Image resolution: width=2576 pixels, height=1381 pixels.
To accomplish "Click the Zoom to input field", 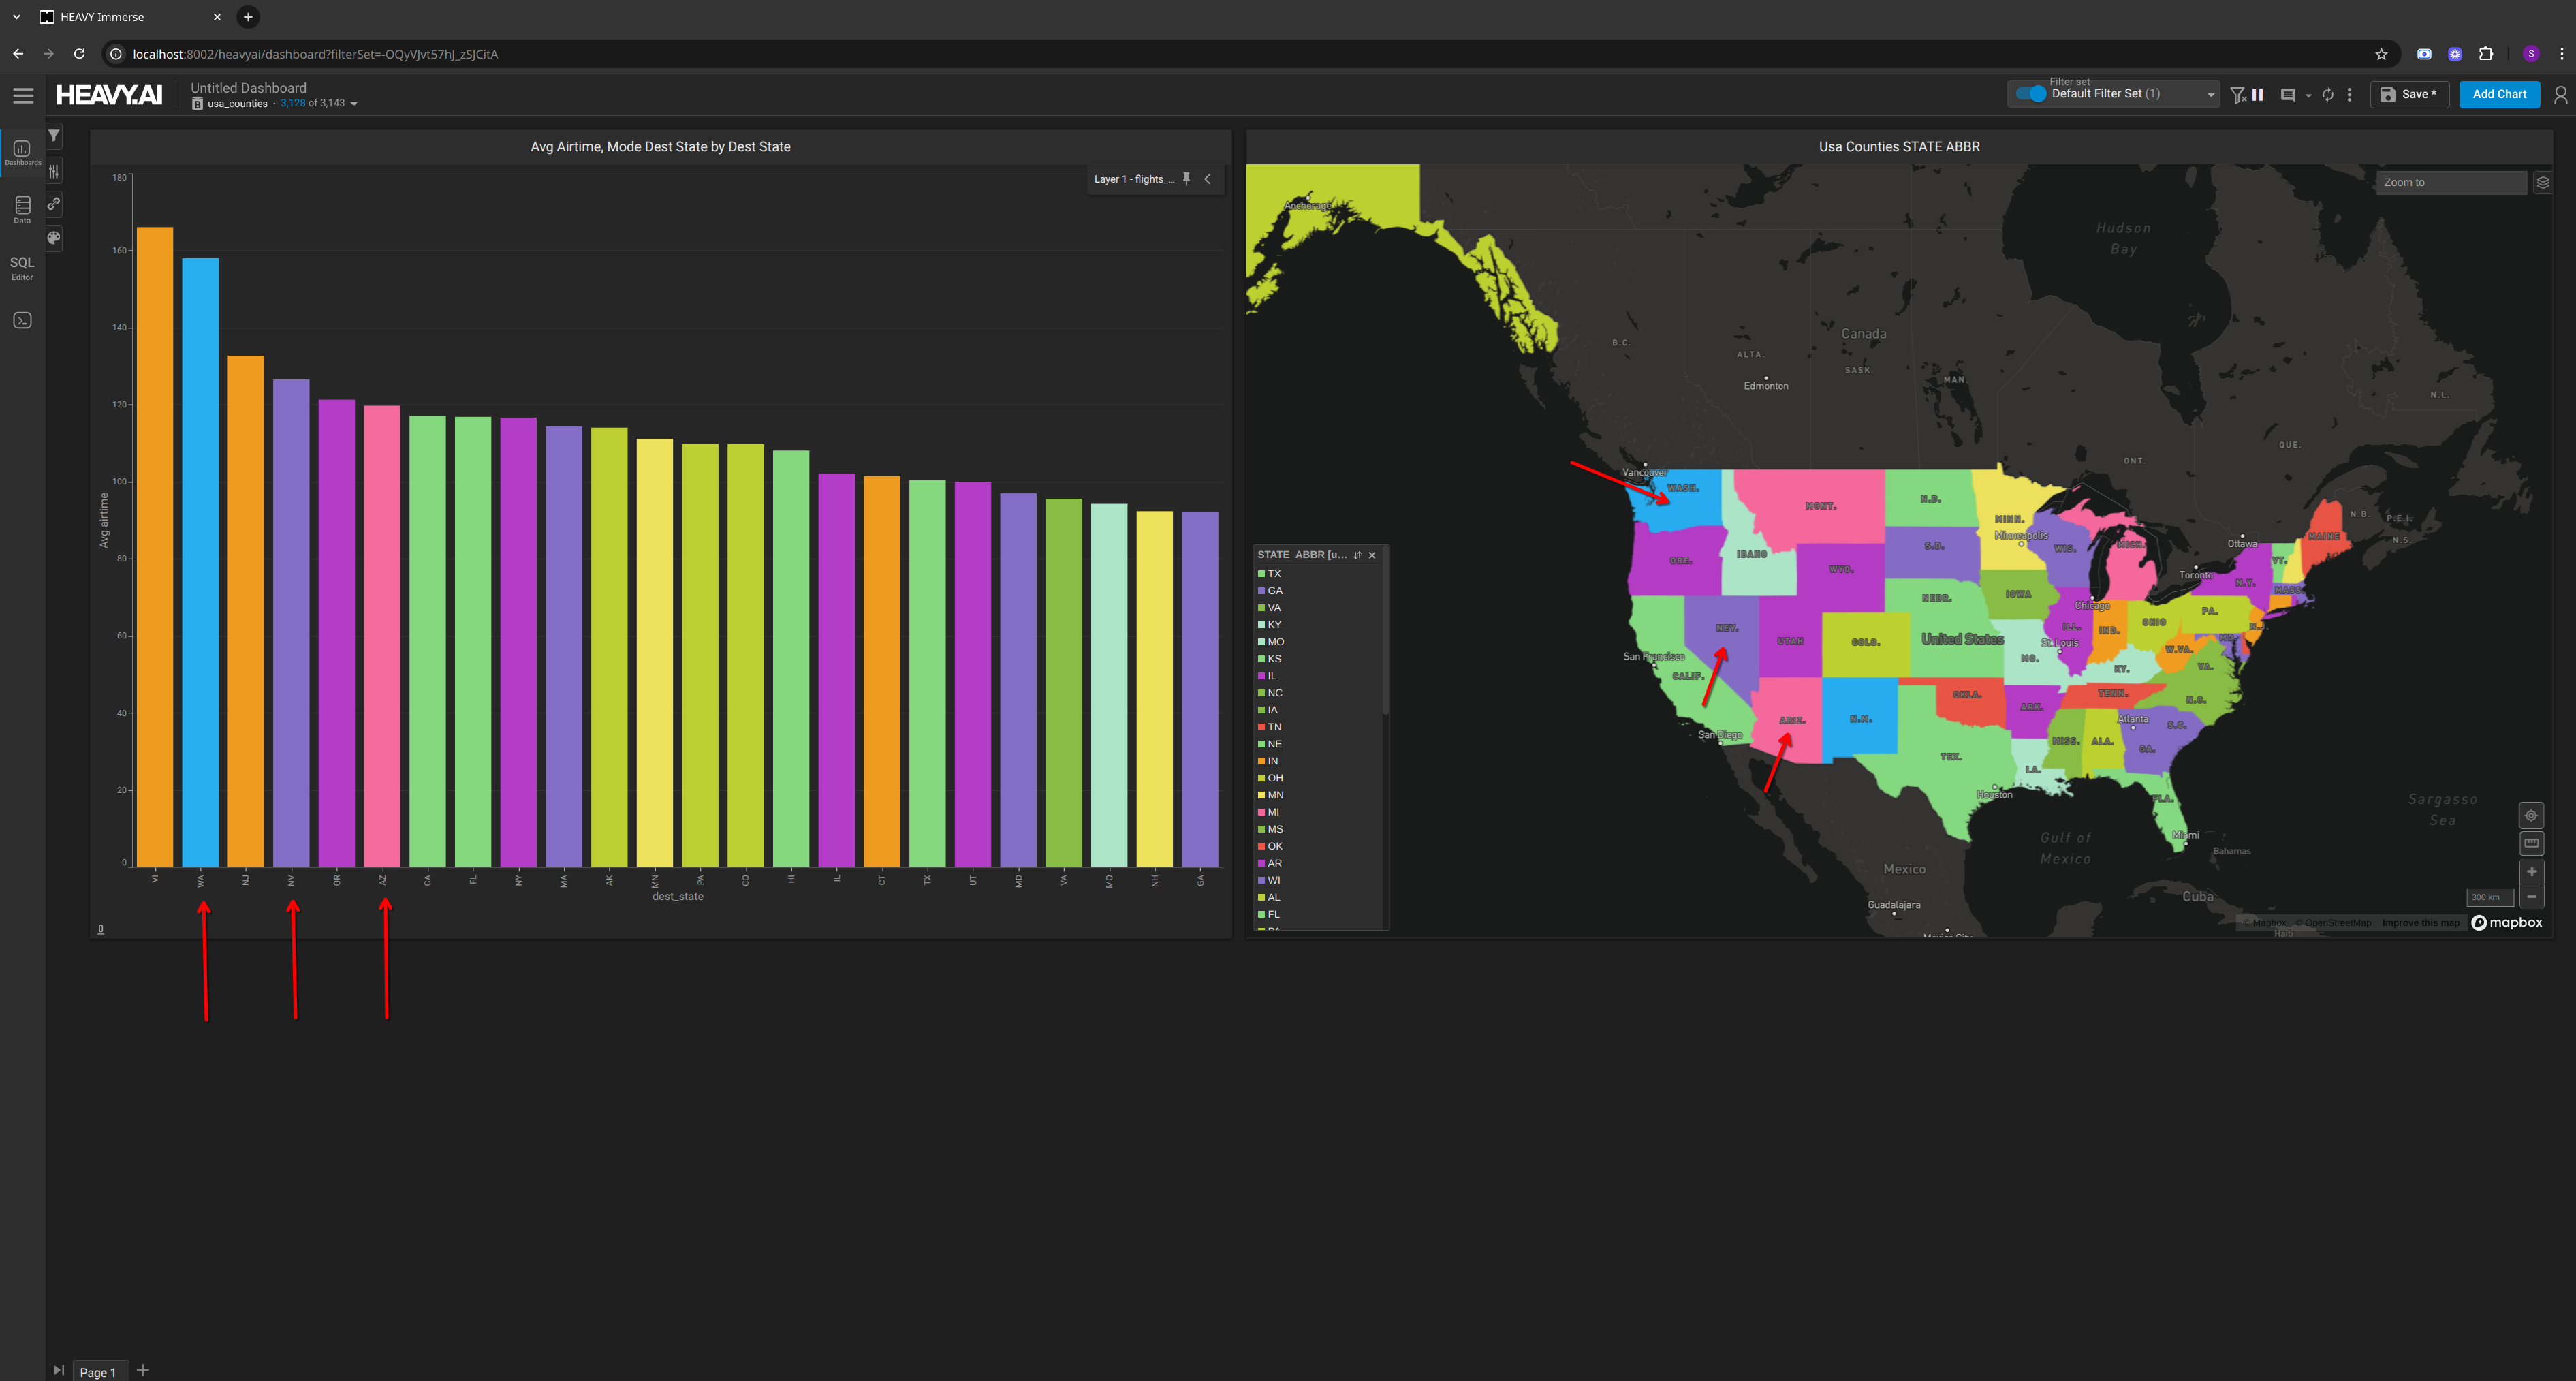I will coord(2450,182).
